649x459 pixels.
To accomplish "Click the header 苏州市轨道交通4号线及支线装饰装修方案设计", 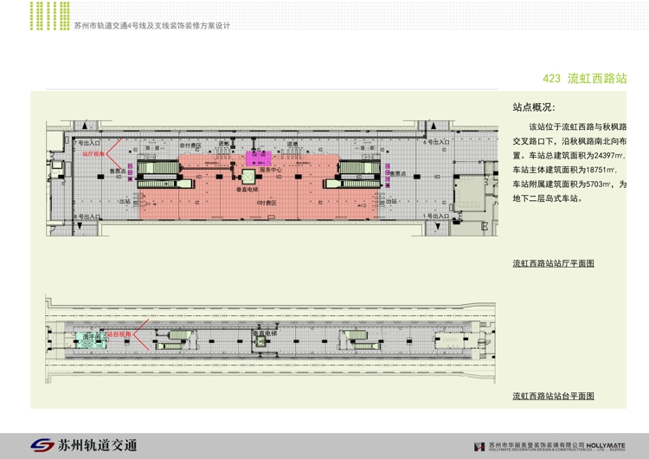I will pos(152,26).
